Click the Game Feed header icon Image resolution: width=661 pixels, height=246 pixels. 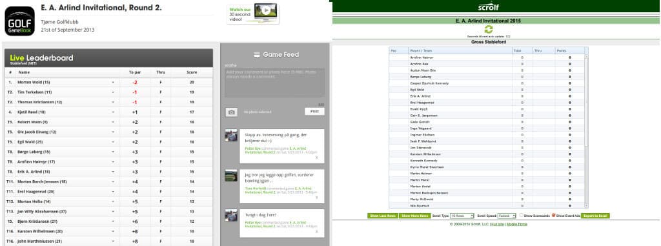[x=257, y=54]
